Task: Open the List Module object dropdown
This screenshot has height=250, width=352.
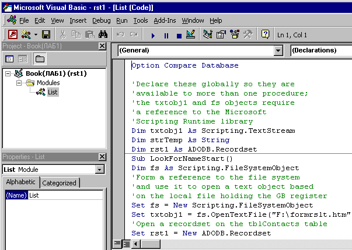Action: tap(99, 170)
